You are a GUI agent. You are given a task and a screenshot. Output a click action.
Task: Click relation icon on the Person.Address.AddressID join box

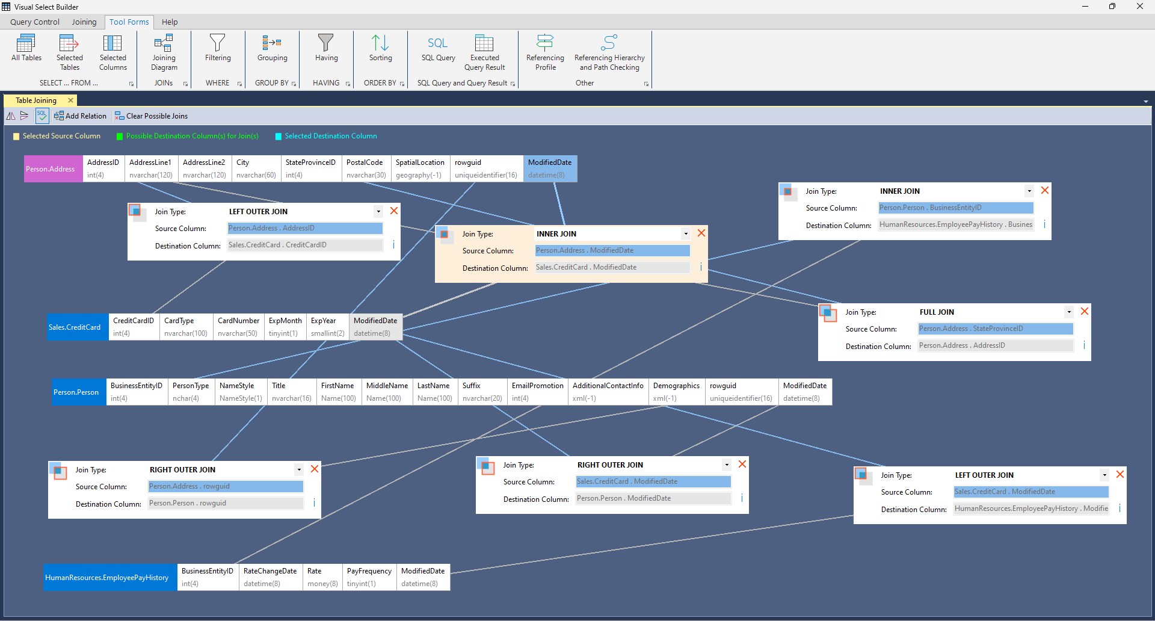pos(138,212)
